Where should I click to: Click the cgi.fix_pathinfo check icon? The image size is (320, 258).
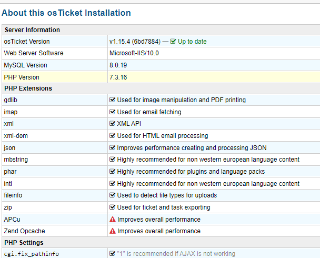click(x=112, y=253)
